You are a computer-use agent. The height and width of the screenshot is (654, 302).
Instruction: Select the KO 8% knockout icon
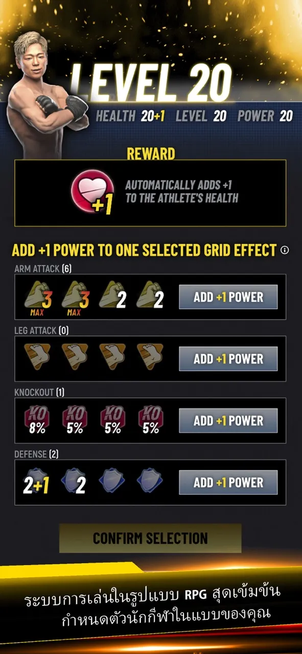(37, 420)
